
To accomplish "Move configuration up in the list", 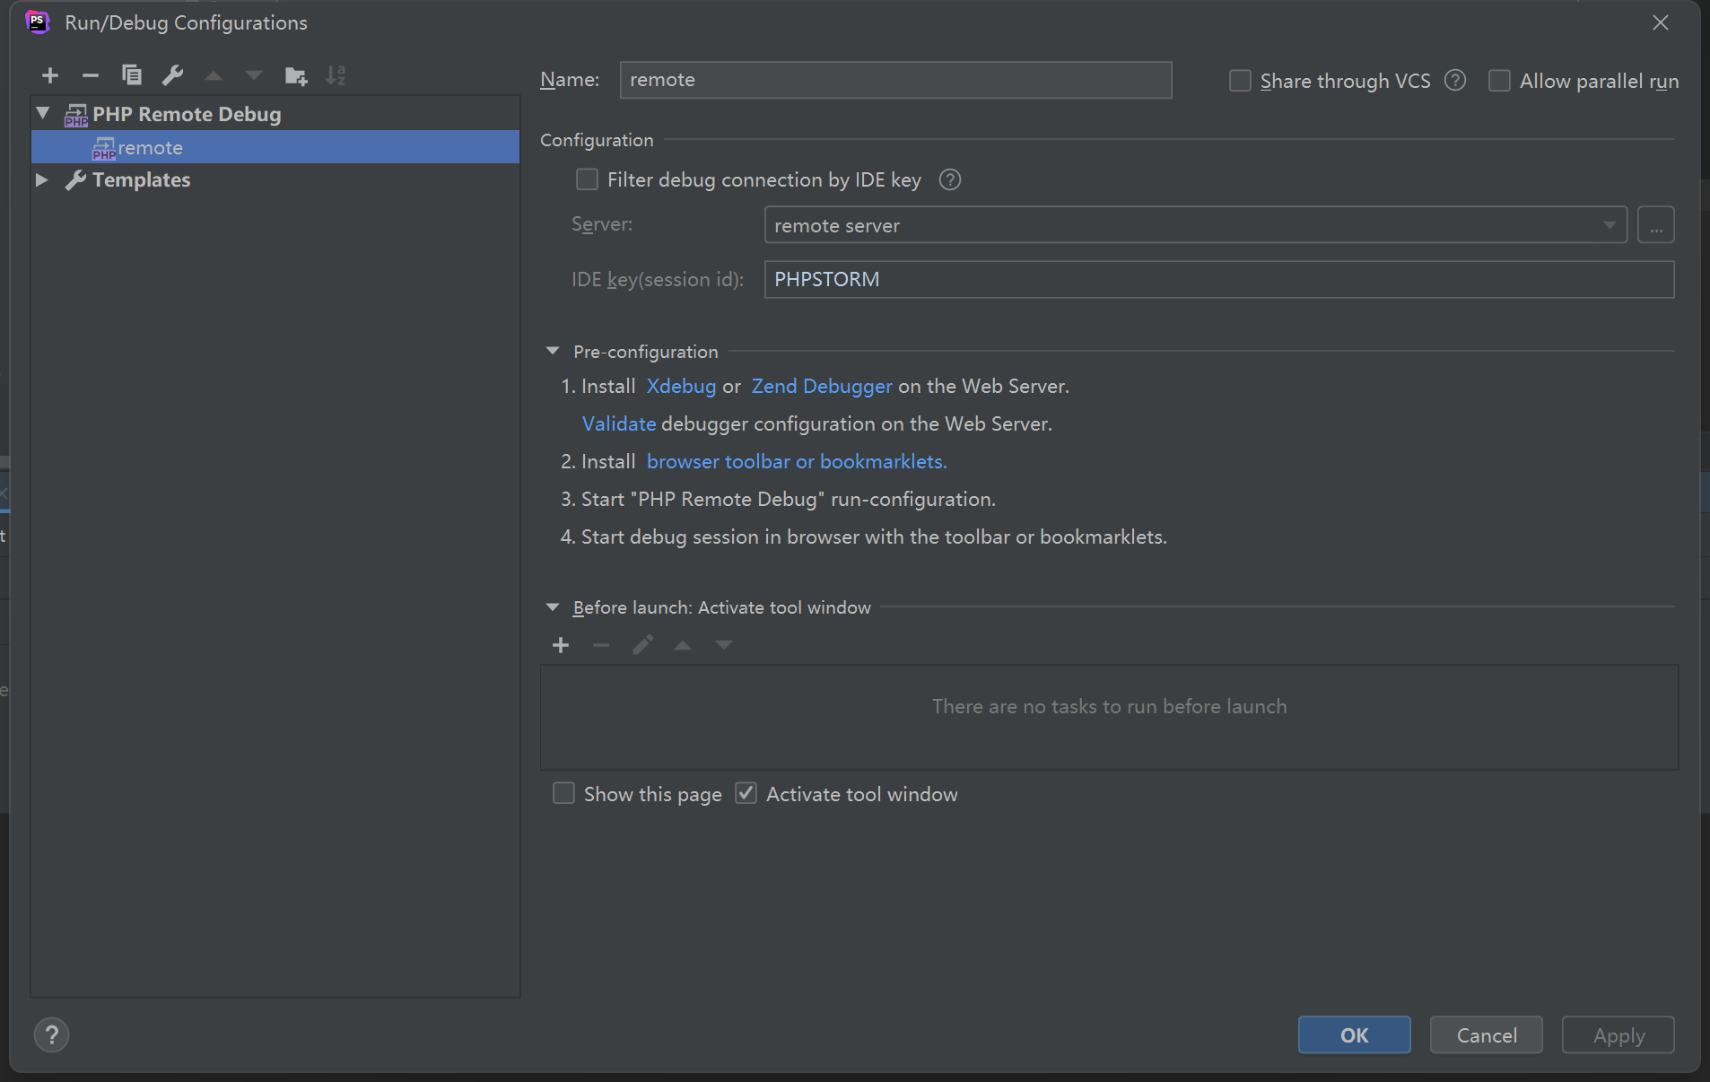I will [214, 75].
